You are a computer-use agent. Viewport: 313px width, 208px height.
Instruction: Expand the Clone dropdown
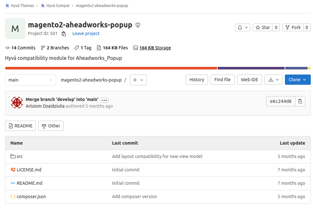click(298, 80)
